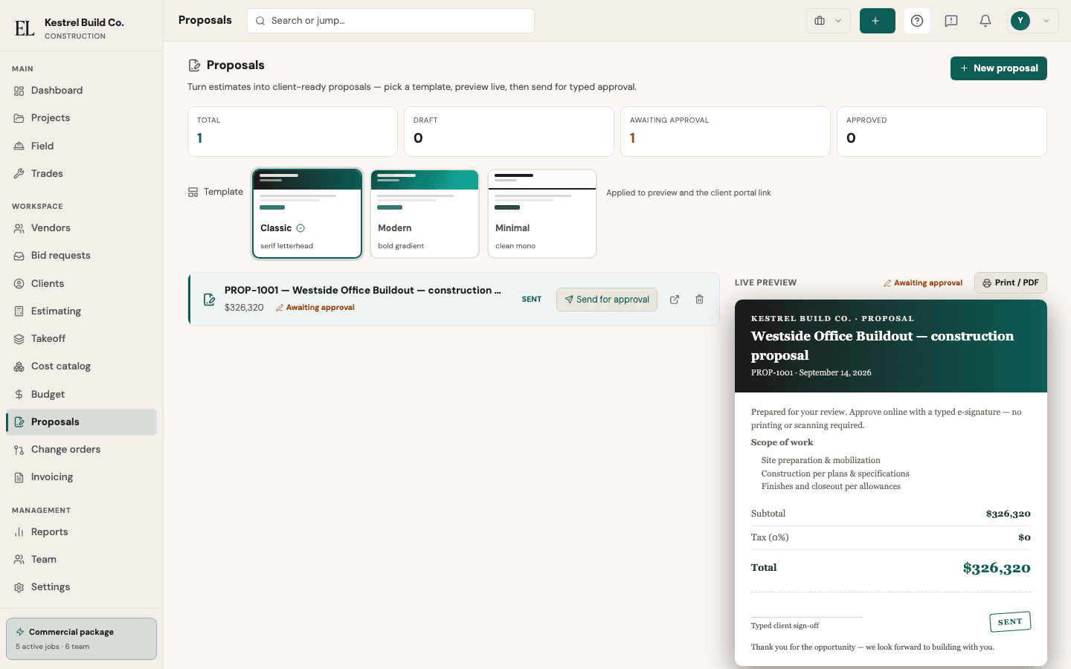Open the Clients page
1071x669 pixels.
pos(82,284)
